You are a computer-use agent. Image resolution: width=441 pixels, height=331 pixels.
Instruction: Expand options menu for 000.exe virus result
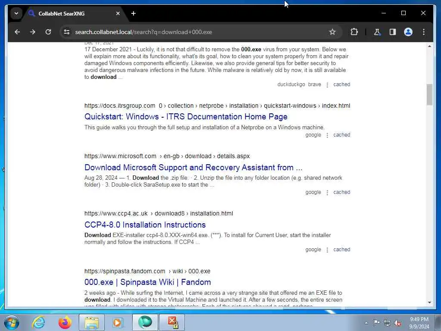click(x=327, y=85)
